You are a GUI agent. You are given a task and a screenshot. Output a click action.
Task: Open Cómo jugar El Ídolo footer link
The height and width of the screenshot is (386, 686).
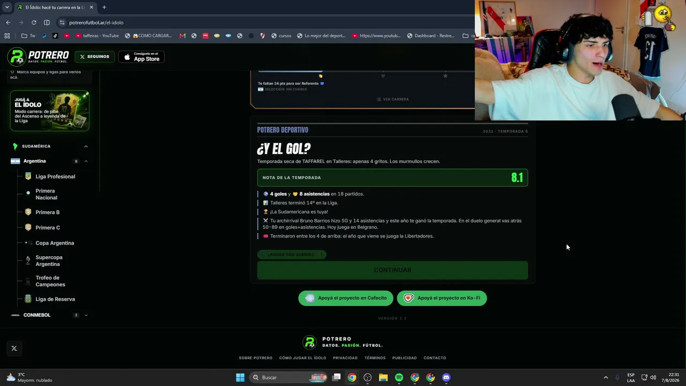click(302, 358)
